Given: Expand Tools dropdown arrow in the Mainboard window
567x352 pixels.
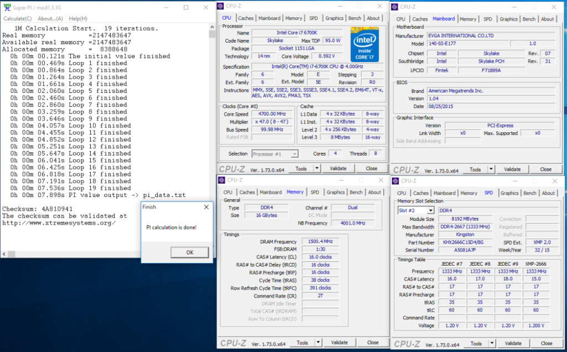Looking at the screenshot, I should point(491,169).
